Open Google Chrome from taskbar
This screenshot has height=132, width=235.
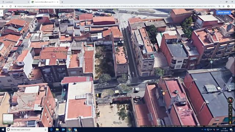point(69,129)
